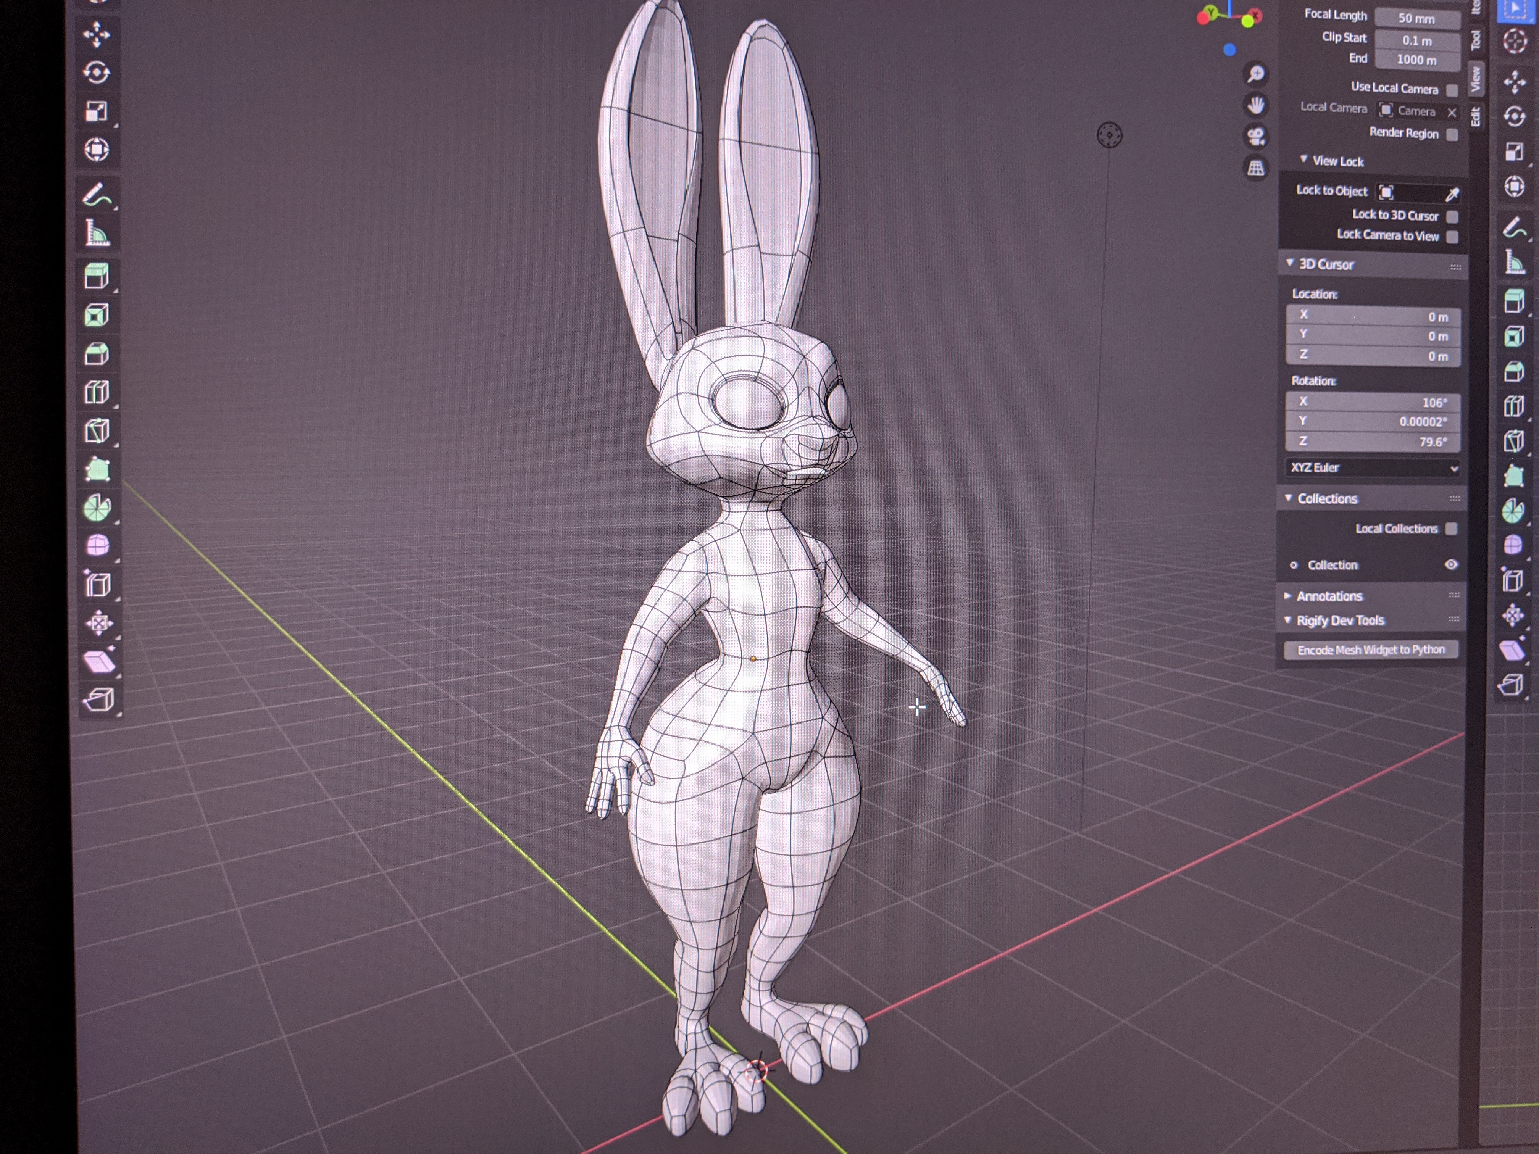Toggle camera view with camera icon
Screen dimensions: 1539x1154
click(x=1256, y=136)
